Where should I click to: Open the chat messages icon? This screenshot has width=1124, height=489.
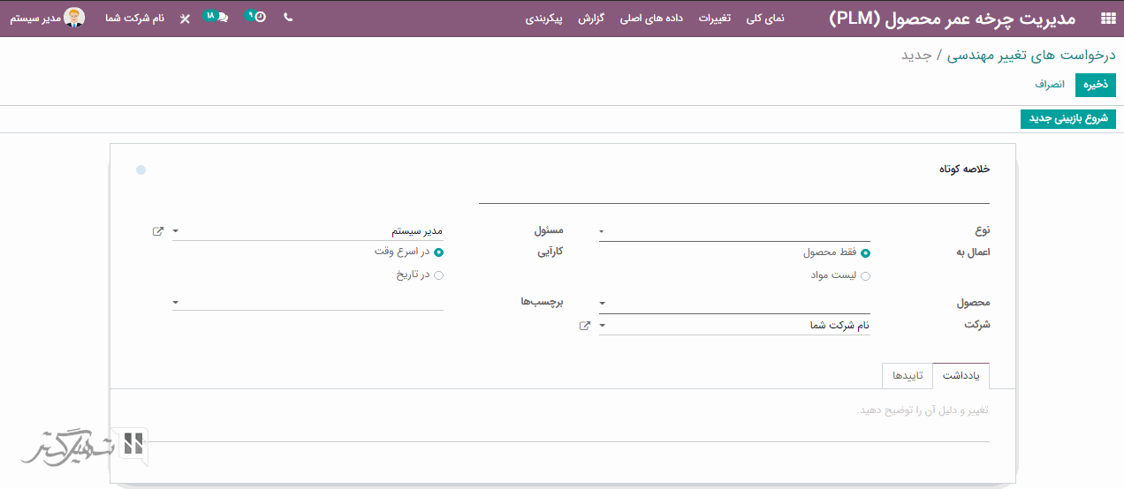click(220, 18)
